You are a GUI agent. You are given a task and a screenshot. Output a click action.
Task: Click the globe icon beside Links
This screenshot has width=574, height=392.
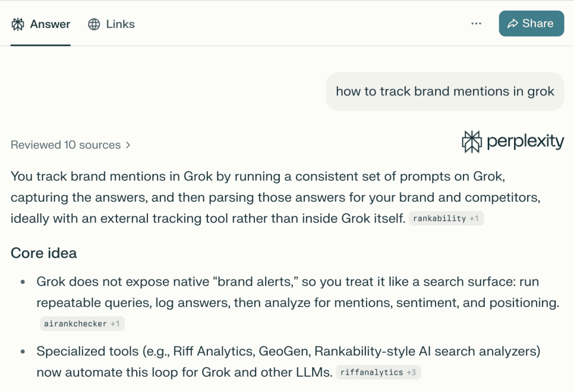click(x=94, y=24)
